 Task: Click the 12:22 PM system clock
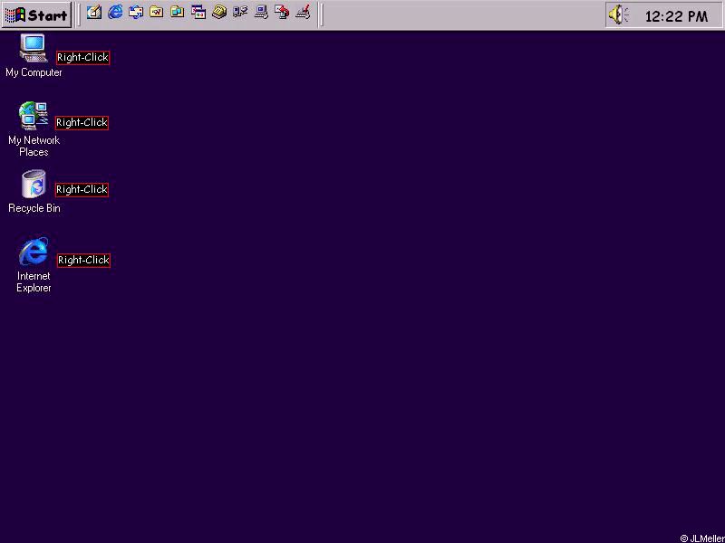pyautogui.click(x=676, y=16)
